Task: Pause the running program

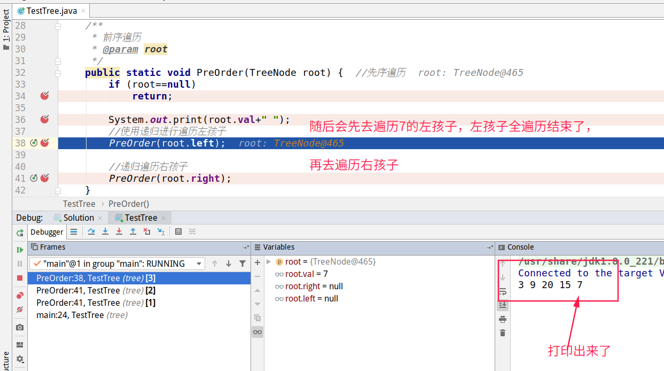Action: tap(20, 264)
